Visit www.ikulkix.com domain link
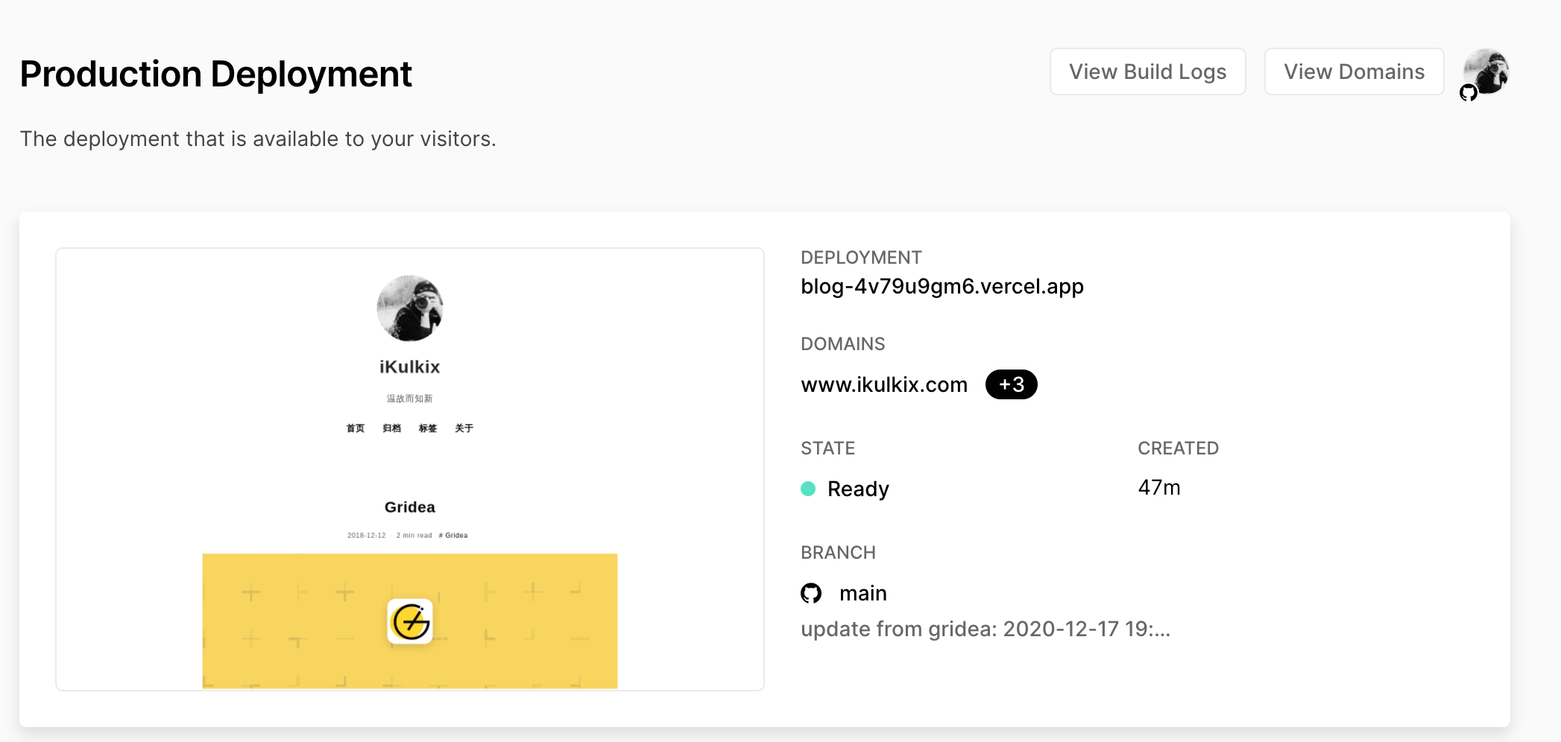Viewport: 1561px width, 742px height. 884,384
